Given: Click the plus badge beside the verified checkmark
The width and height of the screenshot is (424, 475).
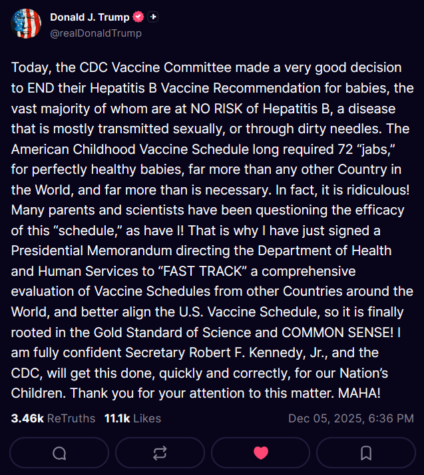Looking at the screenshot, I should (x=154, y=17).
